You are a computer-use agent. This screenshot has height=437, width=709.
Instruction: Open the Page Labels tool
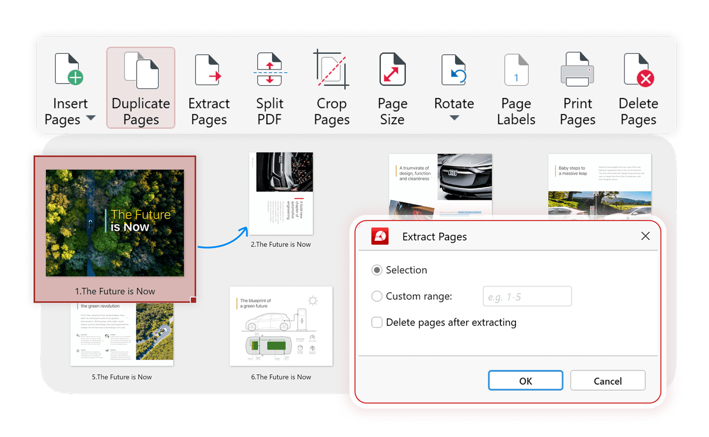(516, 70)
